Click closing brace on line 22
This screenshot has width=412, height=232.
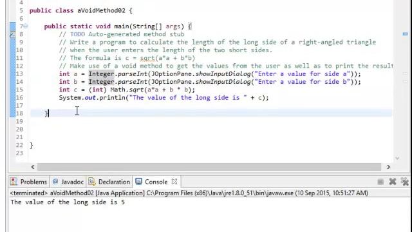[x=32, y=145]
